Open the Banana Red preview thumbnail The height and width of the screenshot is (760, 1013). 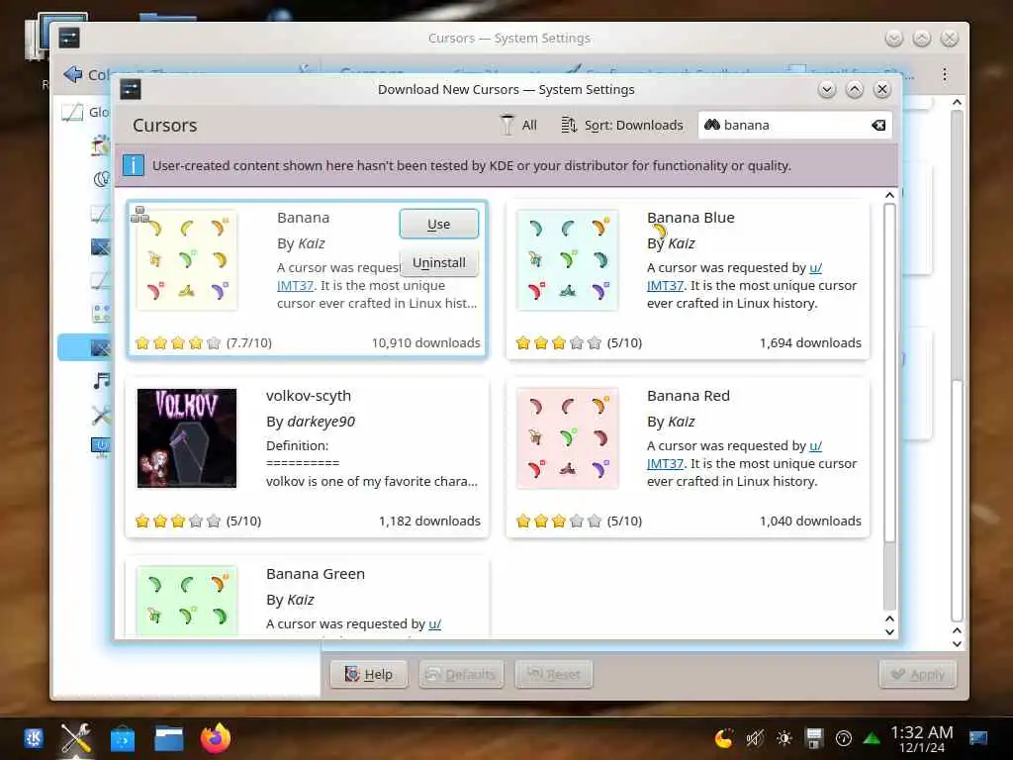[x=567, y=438]
